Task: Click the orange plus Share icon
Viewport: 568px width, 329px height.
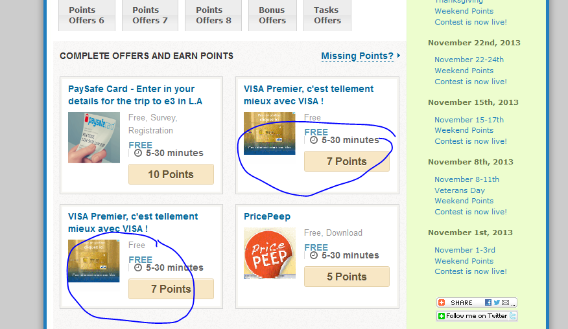Action: coord(442,302)
